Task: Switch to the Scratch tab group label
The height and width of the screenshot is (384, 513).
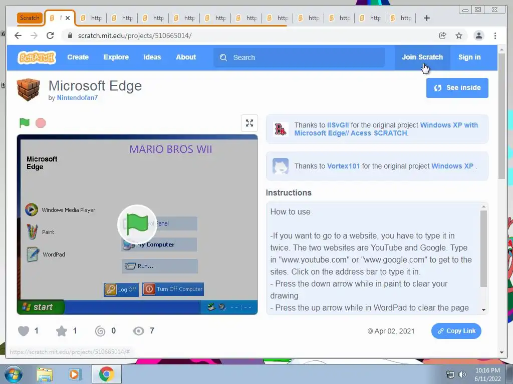Action: pos(30,18)
